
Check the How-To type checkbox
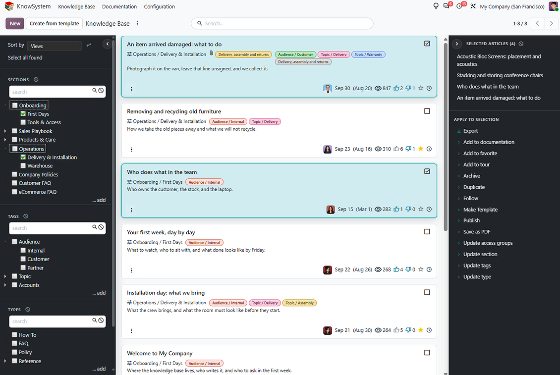pyautogui.click(x=15, y=335)
